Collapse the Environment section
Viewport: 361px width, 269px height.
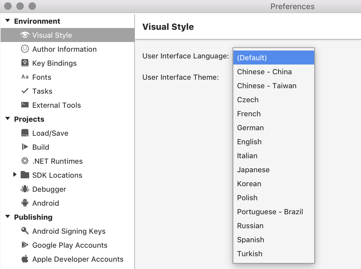pyautogui.click(x=8, y=21)
